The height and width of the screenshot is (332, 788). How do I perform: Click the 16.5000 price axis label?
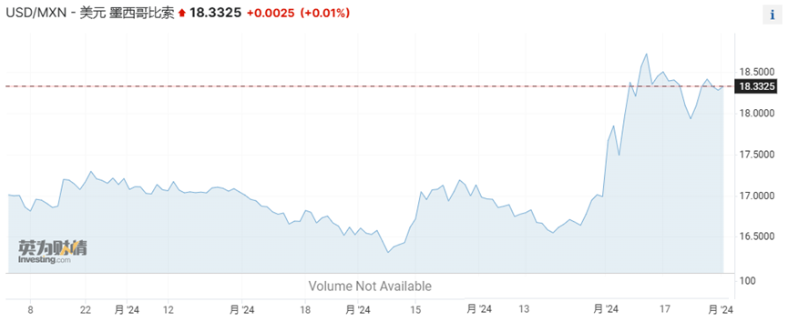click(757, 236)
